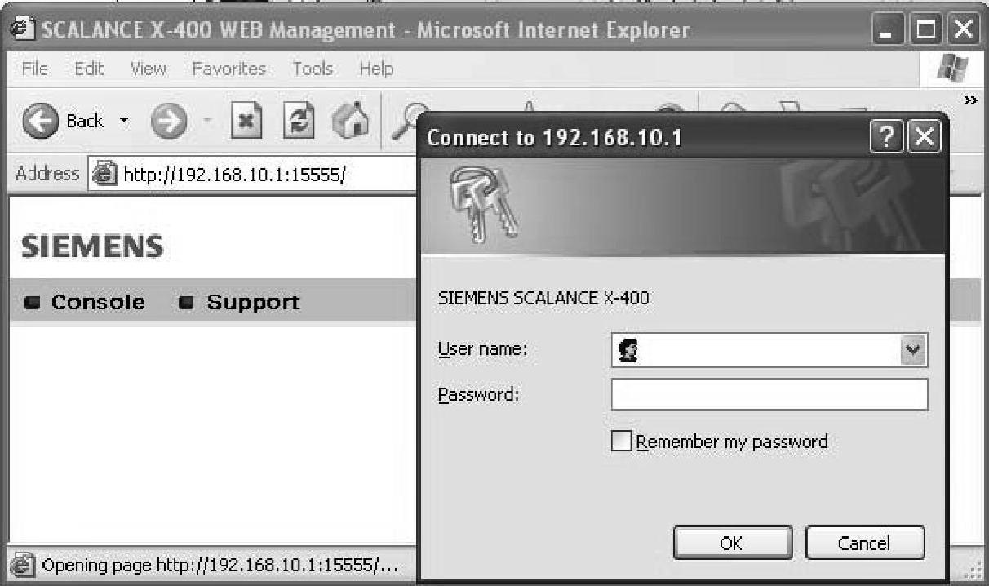Open the Help menu

(x=376, y=69)
